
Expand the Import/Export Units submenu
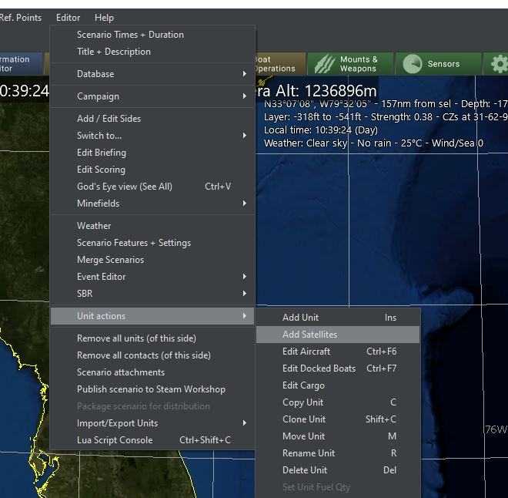(x=152, y=423)
